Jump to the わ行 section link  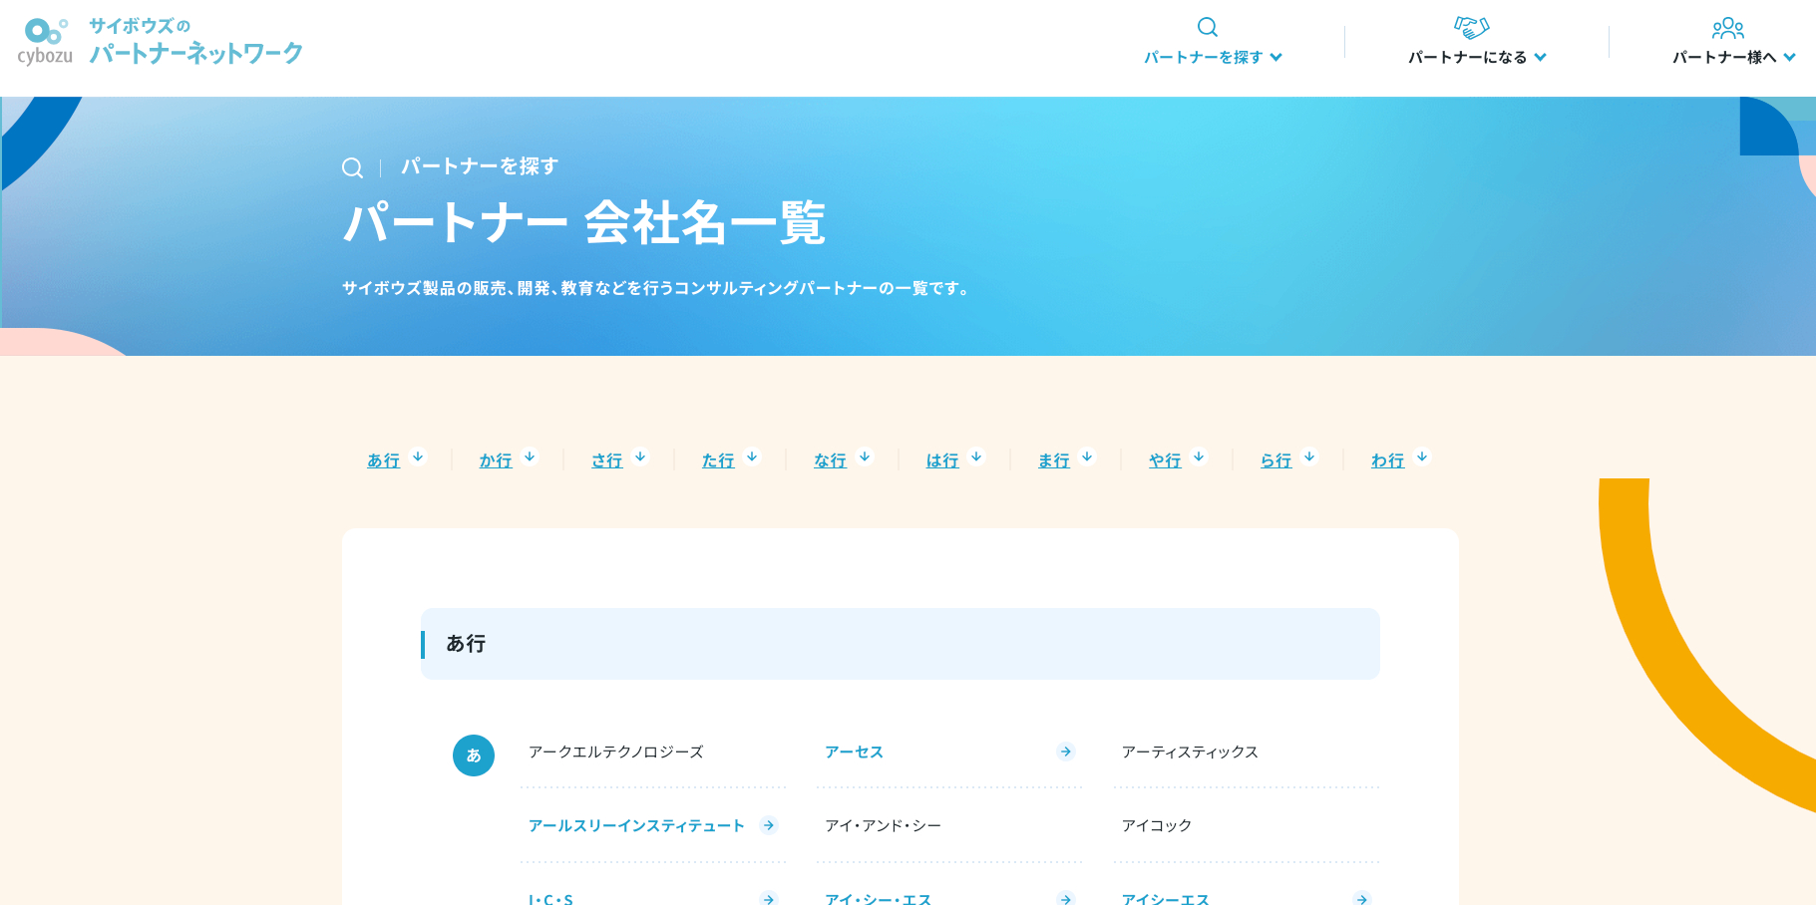[1387, 460]
